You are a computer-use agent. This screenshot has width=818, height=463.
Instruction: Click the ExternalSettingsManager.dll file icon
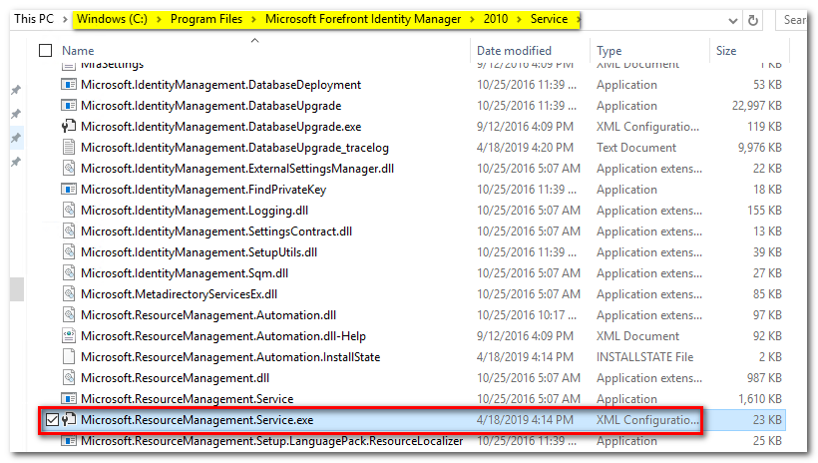tap(69, 168)
